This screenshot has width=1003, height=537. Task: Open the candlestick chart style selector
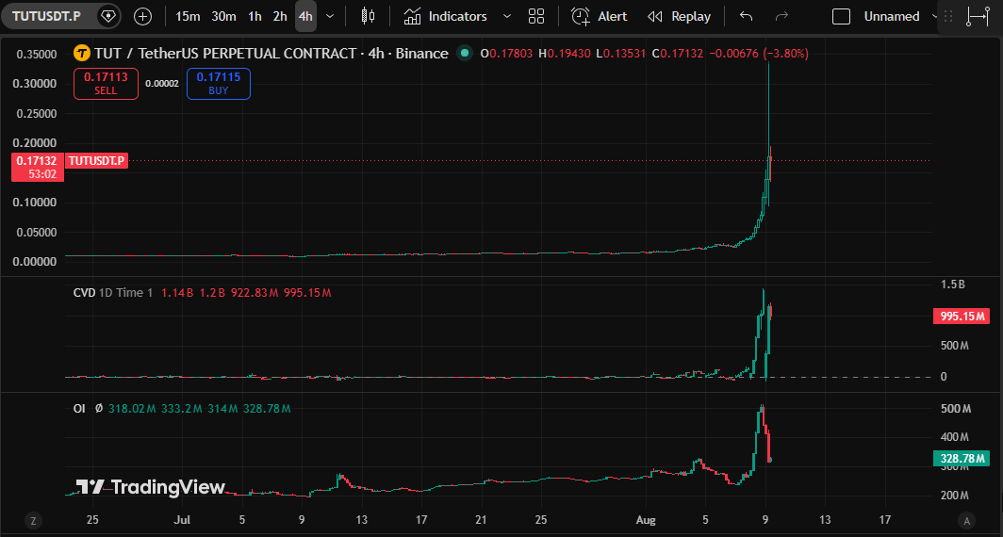point(368,17)
